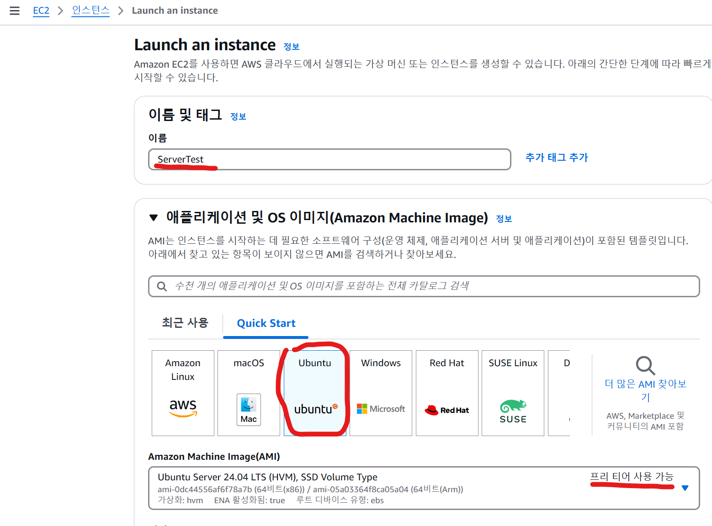Viewport: 712px width, 526px height.
Task: Click the large magnifier browse-AMI icon
Action: pyautogui.click(x=645, y=366)
